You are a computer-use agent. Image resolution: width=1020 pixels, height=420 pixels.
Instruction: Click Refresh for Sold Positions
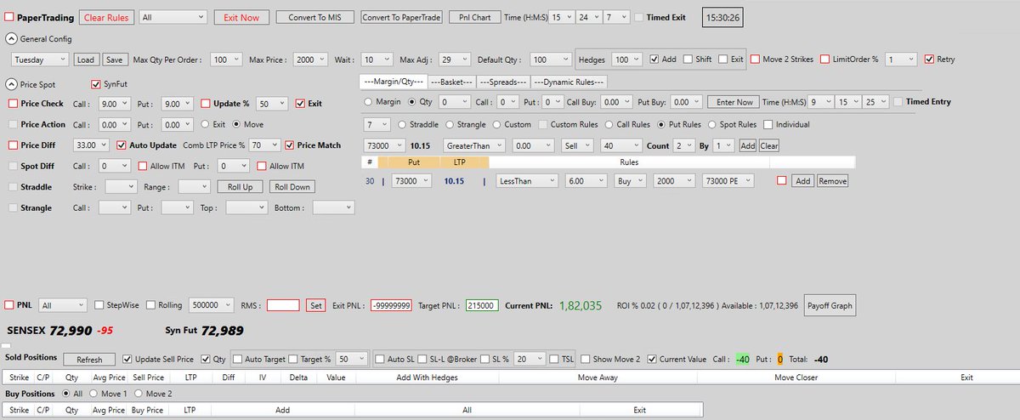pos(88,360)
